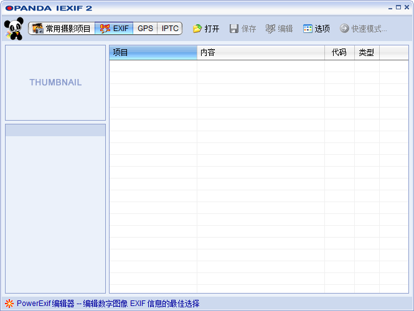Click the 快速模式 (Quick mode) arrow icon
The image size is (414, 311).
tap(344, 29)
